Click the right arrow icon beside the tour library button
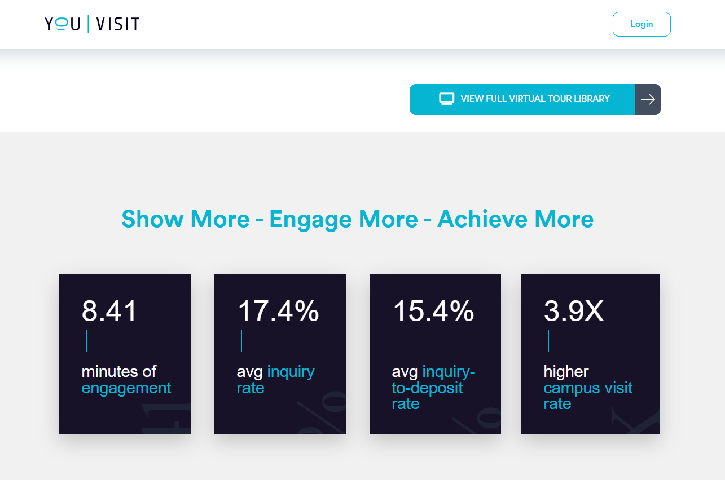This screenshot has height=480, width=725. (x=648, y=99)
